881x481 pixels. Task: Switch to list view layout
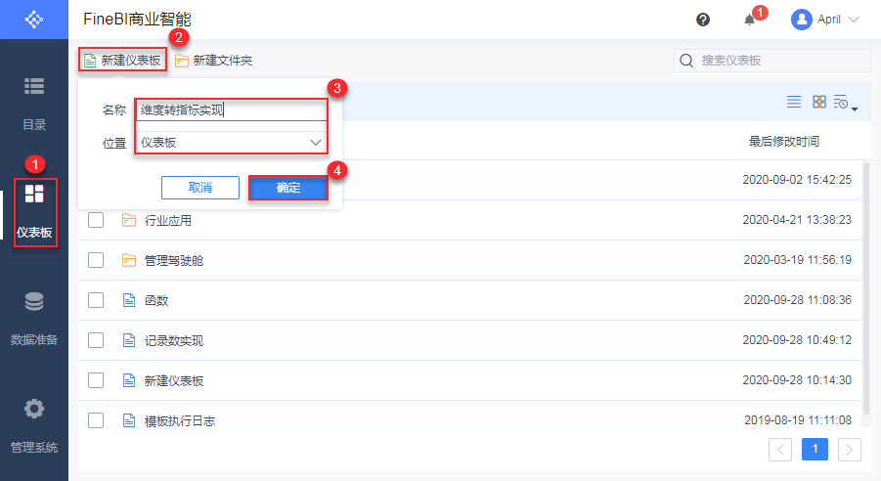[794, 102]
